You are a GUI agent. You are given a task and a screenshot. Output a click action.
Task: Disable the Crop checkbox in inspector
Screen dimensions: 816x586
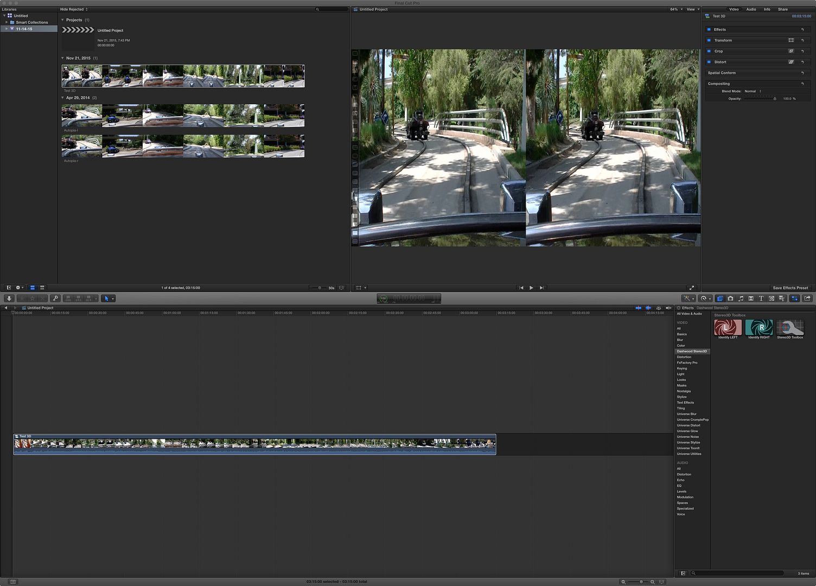(x=709, y=51)
